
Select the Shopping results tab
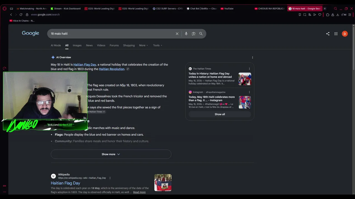point(129,45)
